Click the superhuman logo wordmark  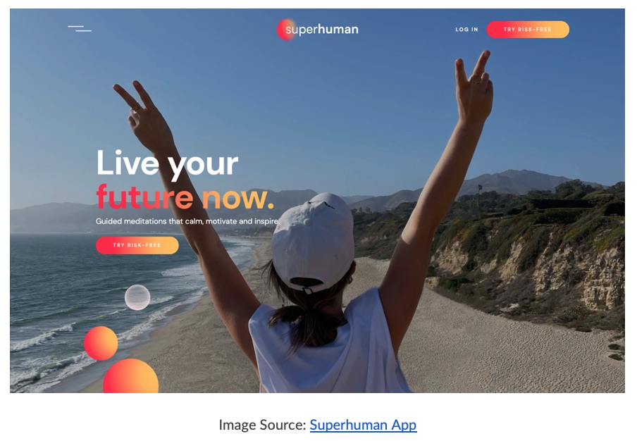coord(322,30)
